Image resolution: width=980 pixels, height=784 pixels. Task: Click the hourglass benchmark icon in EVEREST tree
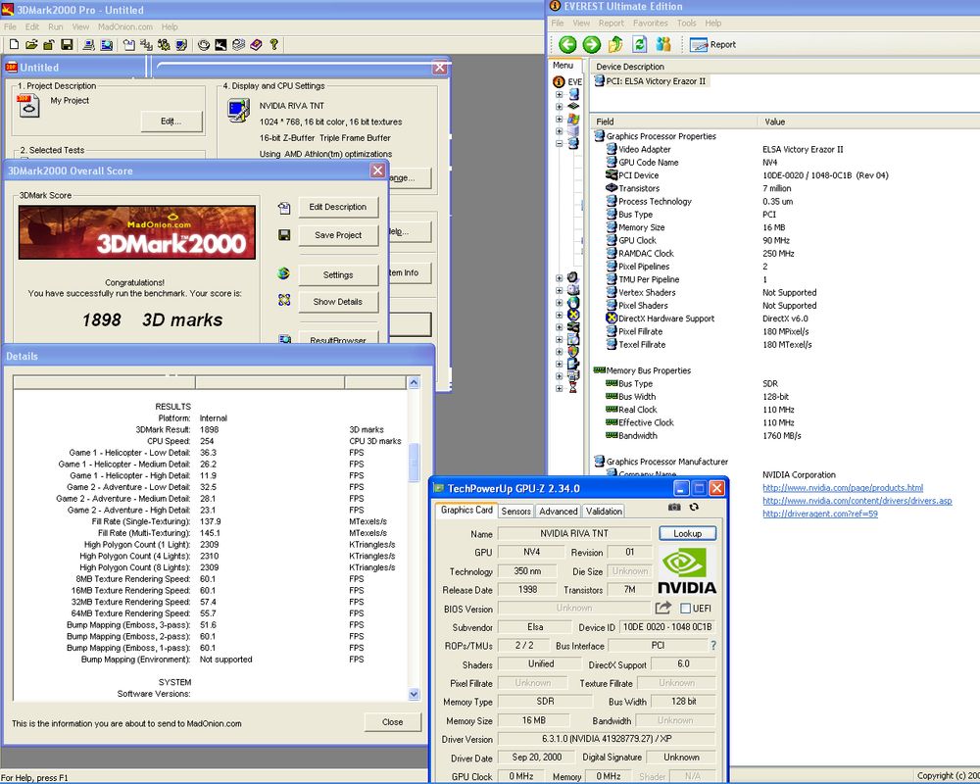(x=573, y=388)
